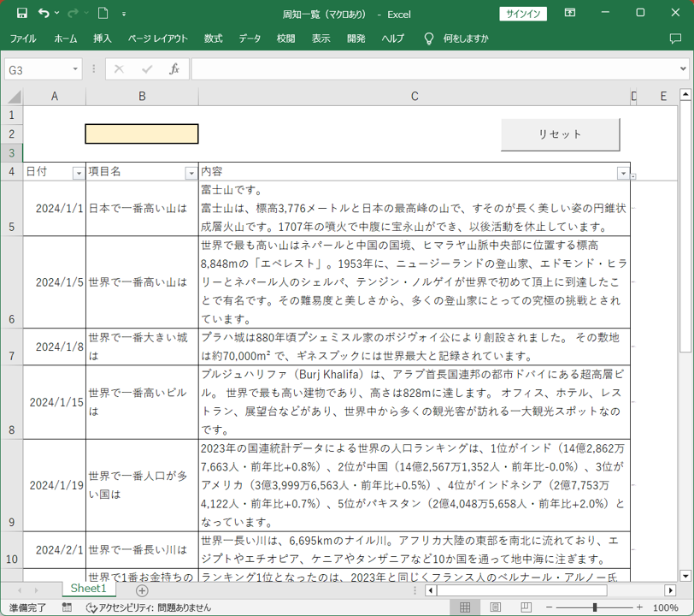Switch to Normal view in the status bar
Viewport: 694px width, 616px height.
click(465, 607)
